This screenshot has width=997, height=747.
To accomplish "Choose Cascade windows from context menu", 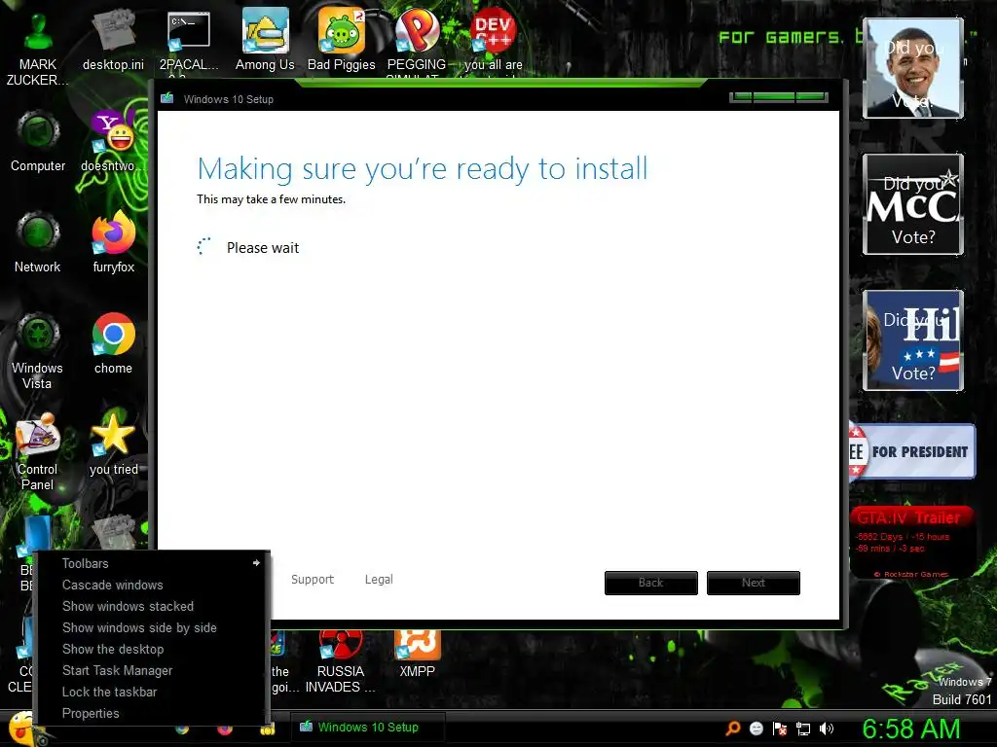I will [113, 585].
